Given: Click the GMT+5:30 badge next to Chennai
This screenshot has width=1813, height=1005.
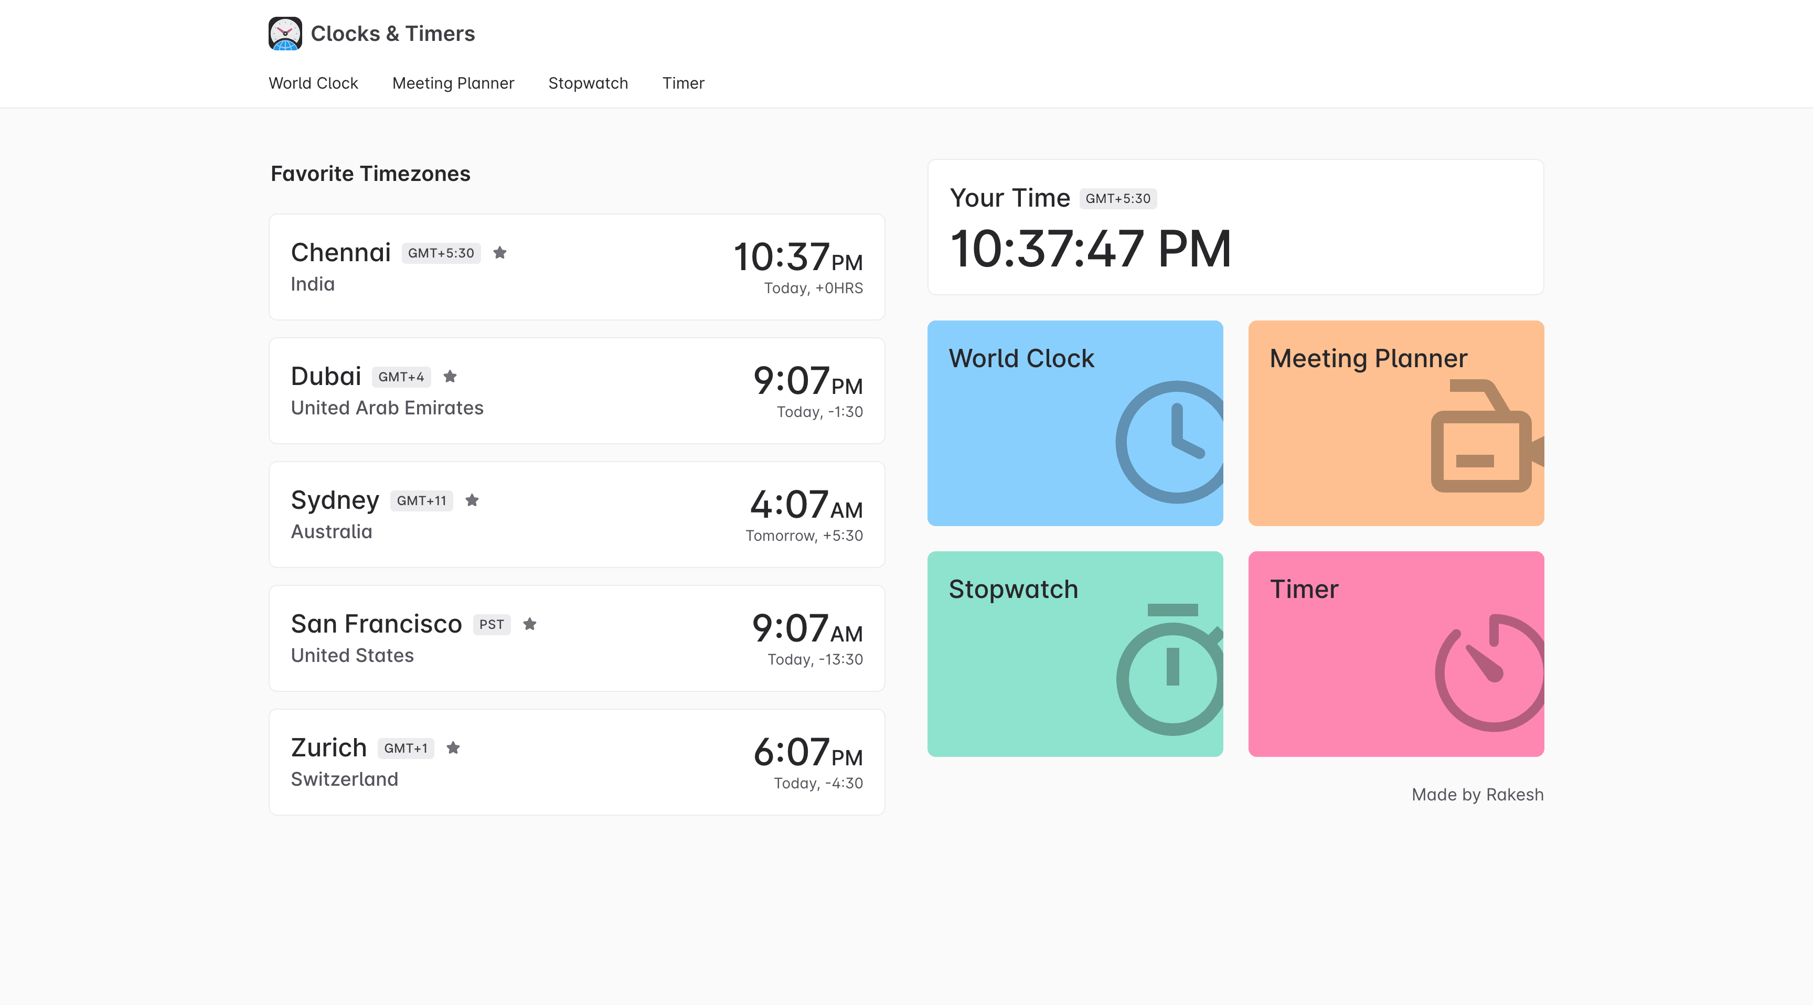Looking at the screenshot, I should (441, 253).
